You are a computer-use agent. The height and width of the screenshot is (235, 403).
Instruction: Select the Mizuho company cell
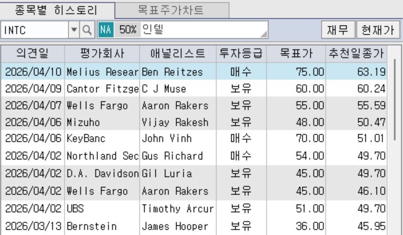click(102, 122)
